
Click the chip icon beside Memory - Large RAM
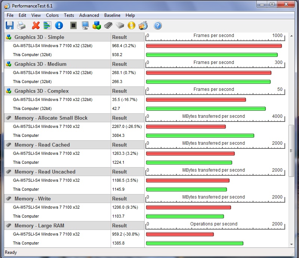point(9,225)
